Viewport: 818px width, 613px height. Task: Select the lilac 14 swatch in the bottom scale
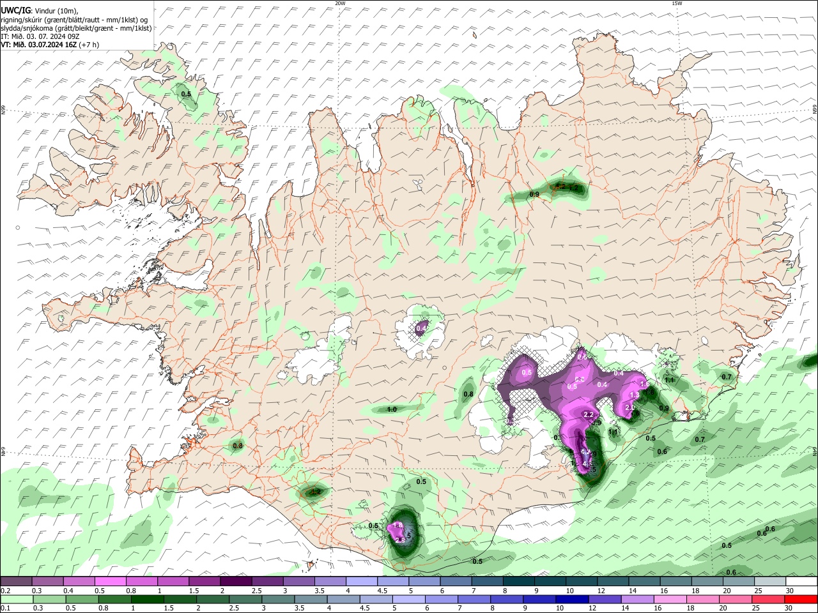click(638, 600)
